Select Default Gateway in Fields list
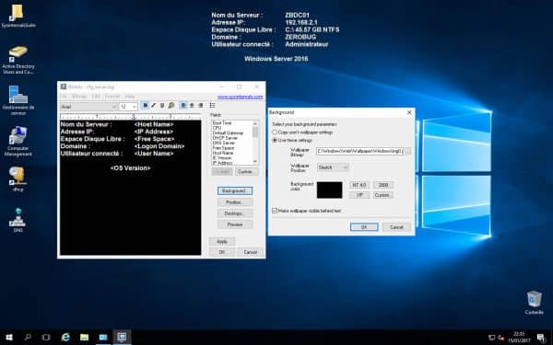 pyautogui.click(x=229, y=133)
